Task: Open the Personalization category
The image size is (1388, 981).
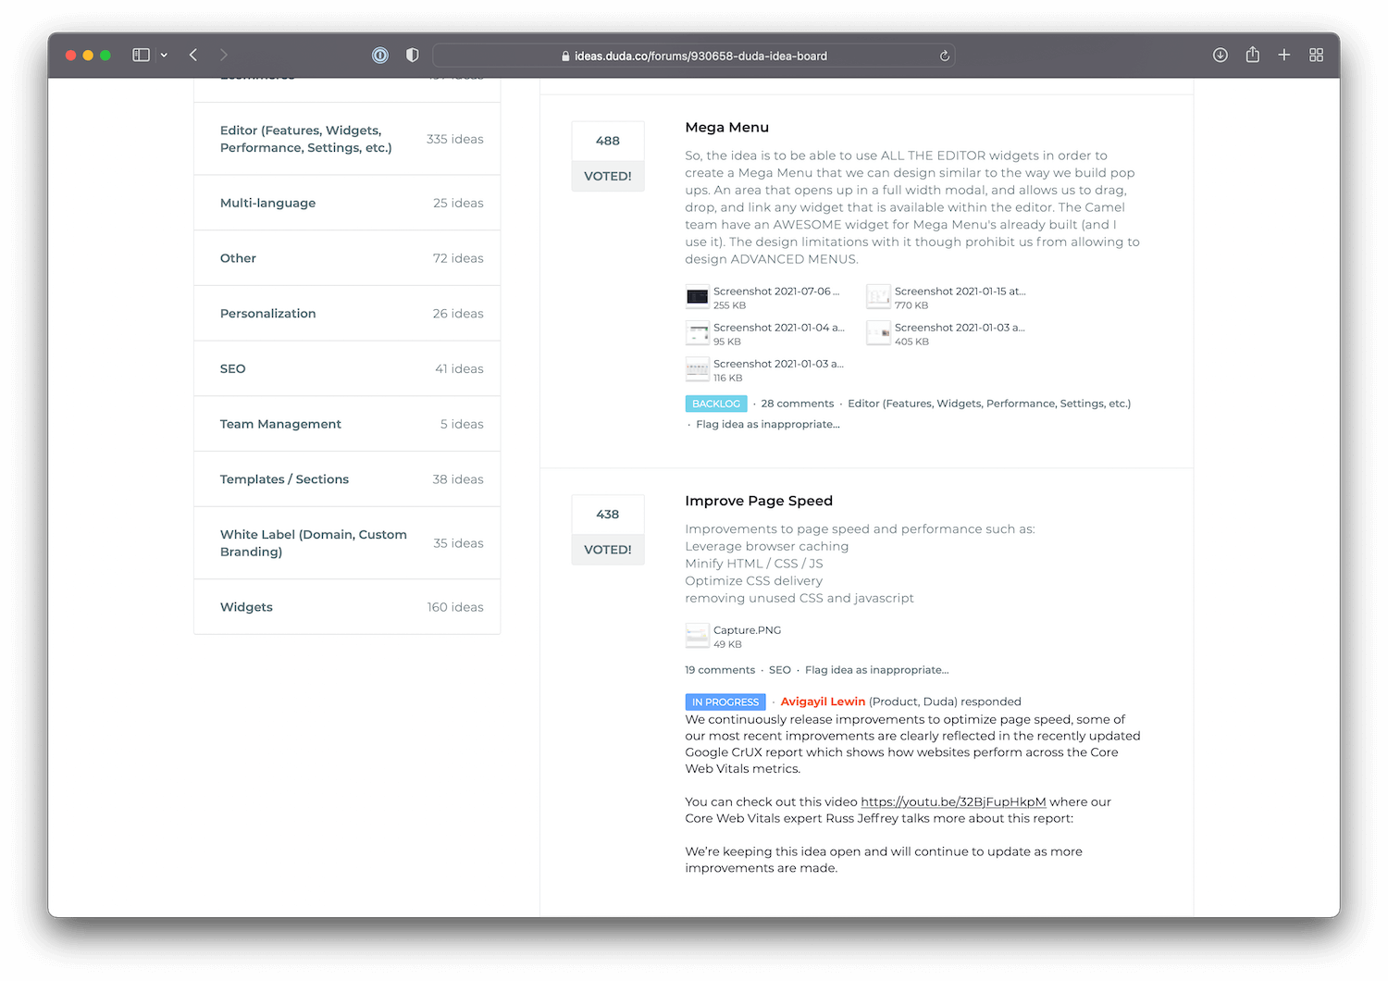Action: 347,314
